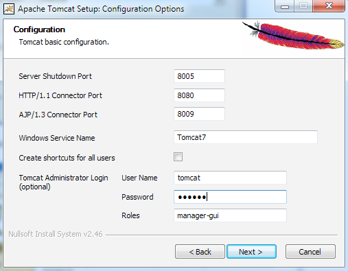This screenshot has width=348, height=271.
Task: Enable Create shortcuts for all users
Action: tap(178, 157)
